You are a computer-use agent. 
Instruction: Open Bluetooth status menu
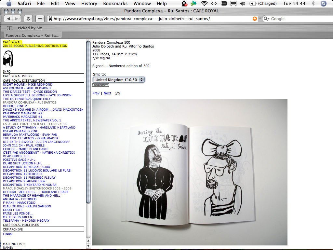[x=313, y=3]
